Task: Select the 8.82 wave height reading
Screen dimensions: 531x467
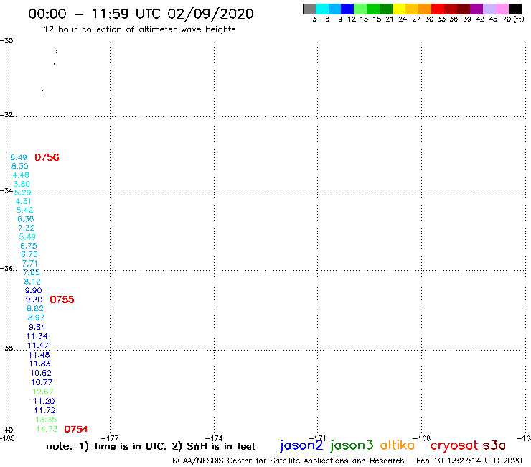Action: 35,309
